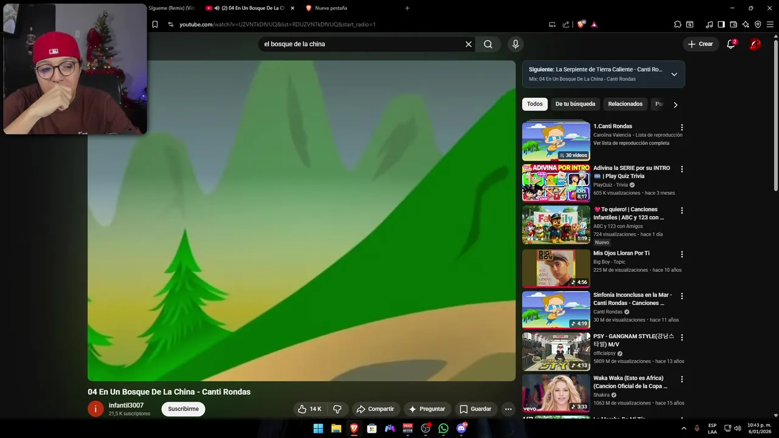
Task: Open Brave media control music note icon
Action: 709,24
